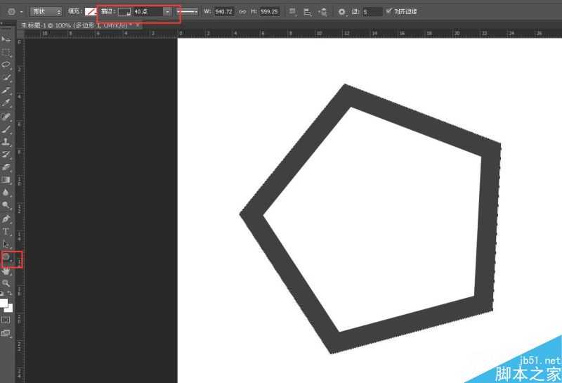Choose the Polygon shape tool
562x383 pixels.
(x=6, y=257)
